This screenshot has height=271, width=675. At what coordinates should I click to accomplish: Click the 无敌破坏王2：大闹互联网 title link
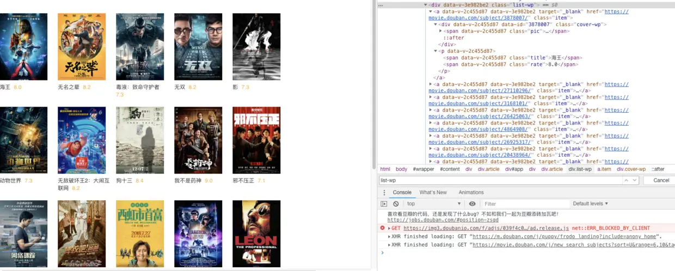click(x=83, y=184)
